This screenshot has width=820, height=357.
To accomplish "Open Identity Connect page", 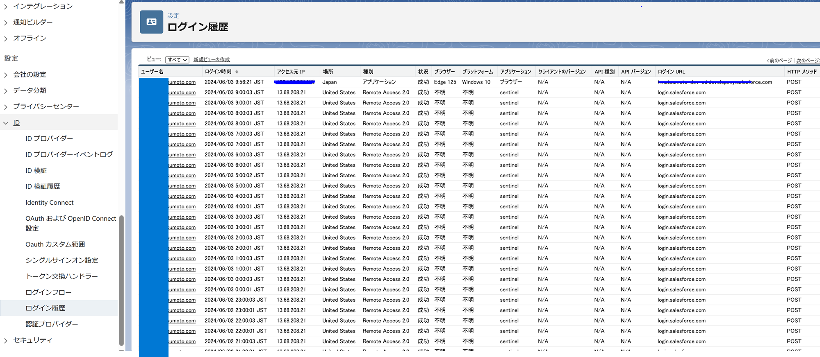I will pyautogui.click(x=50, y=202).
